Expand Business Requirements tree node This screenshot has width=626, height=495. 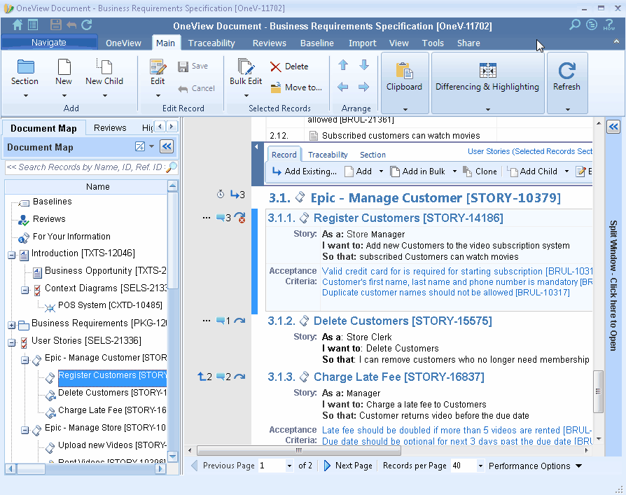pos(12,326)
